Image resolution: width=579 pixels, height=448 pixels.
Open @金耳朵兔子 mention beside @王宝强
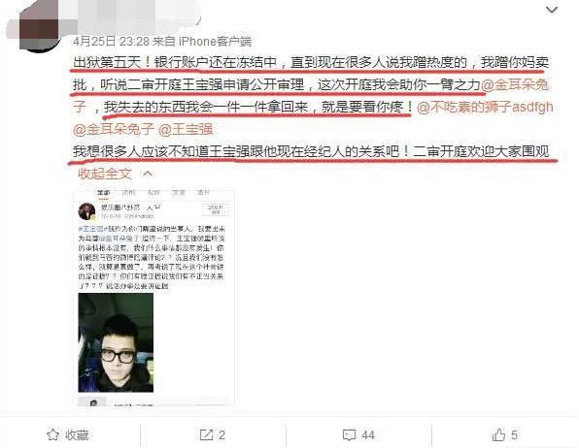coord(114,129)
